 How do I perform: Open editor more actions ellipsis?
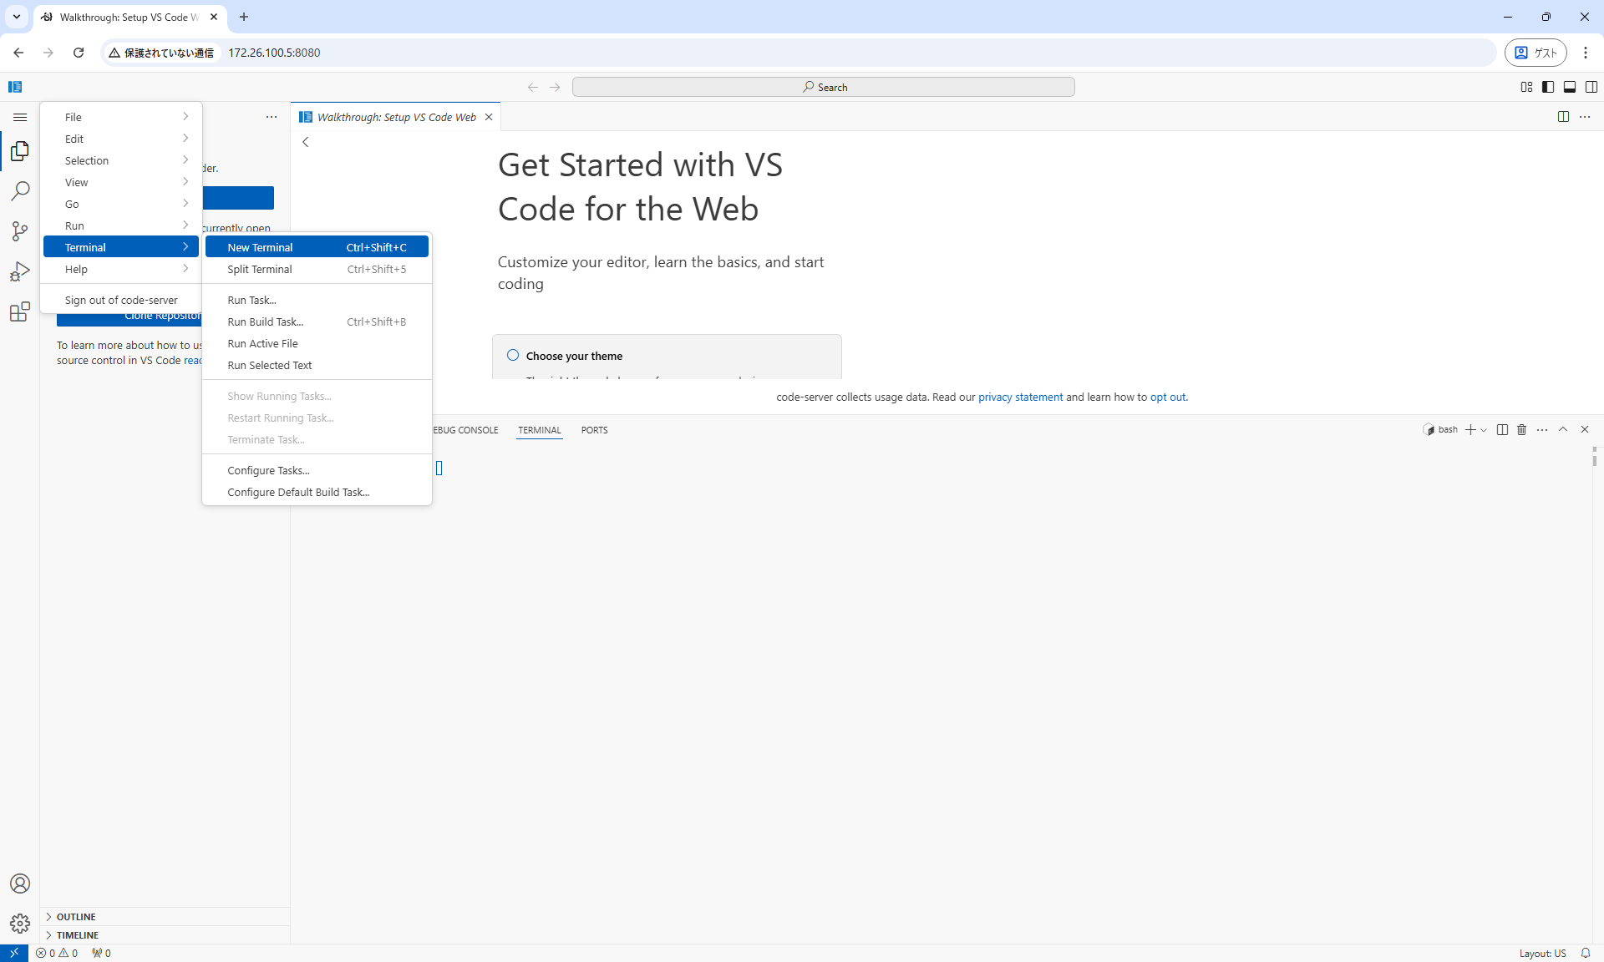click(x=1585, y=117)
